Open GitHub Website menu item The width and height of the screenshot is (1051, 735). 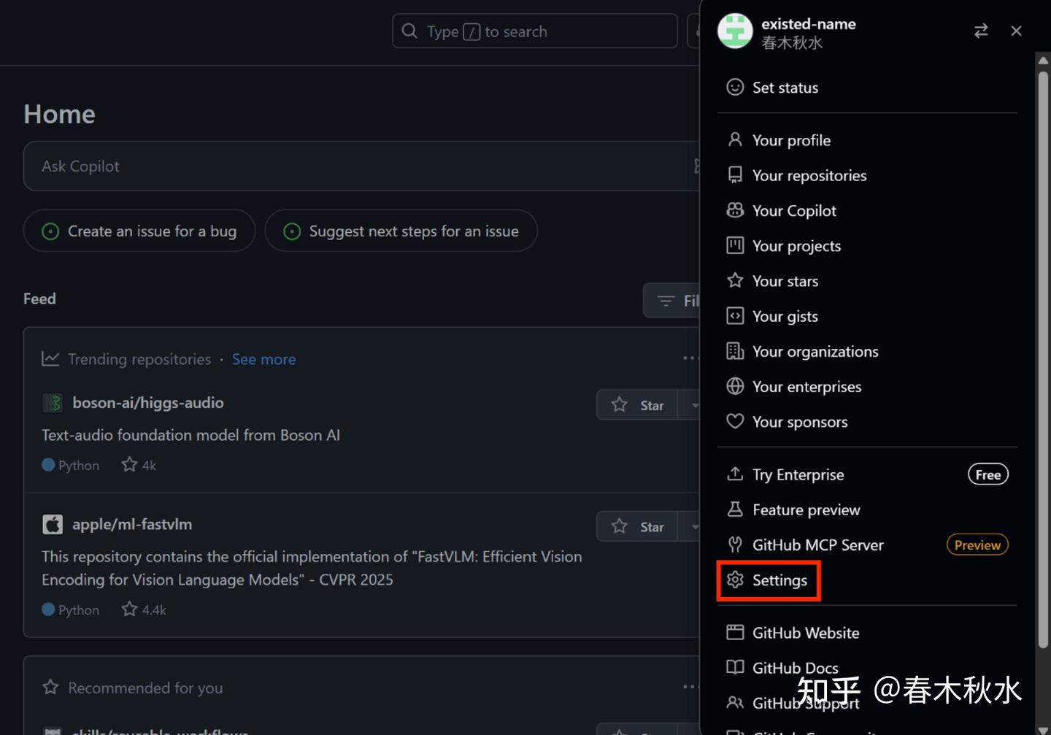tap(867, 633)
